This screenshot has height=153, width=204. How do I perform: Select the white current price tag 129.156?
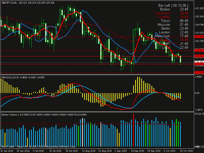199,62
